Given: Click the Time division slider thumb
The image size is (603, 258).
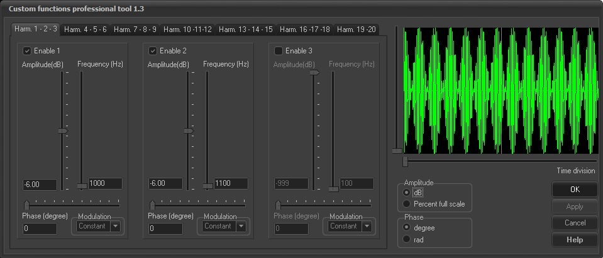Looking at the screenshot, I should click(x=405, y=161).
